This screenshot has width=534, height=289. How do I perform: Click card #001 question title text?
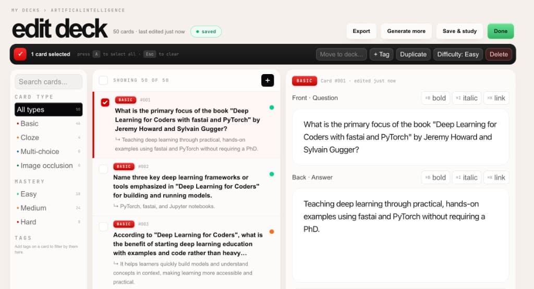[187, 119]
